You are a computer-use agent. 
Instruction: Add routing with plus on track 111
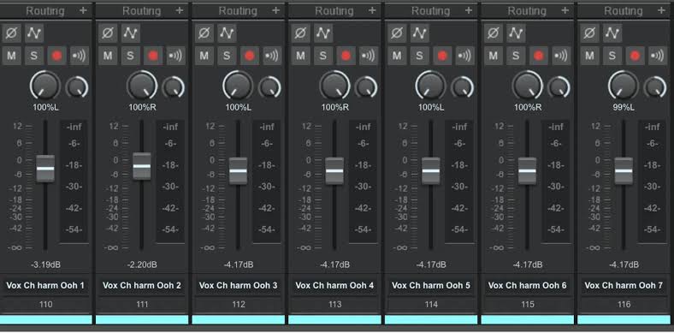[x=180, y=10]
